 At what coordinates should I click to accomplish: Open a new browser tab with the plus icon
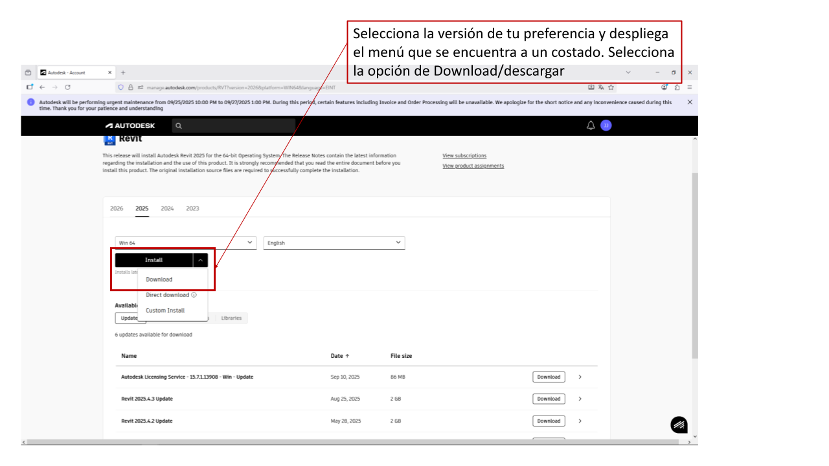pyautogui.click(x=123, y=72)
